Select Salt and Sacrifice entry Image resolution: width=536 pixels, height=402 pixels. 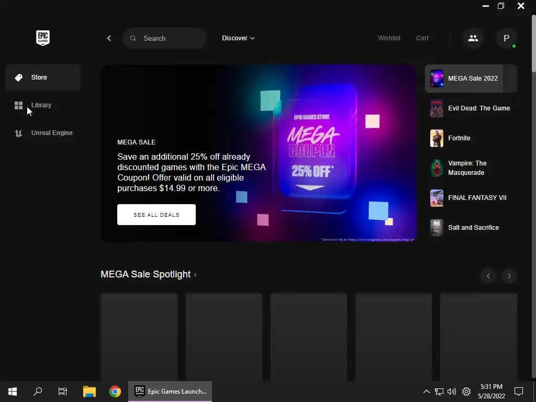pos(471,228)
